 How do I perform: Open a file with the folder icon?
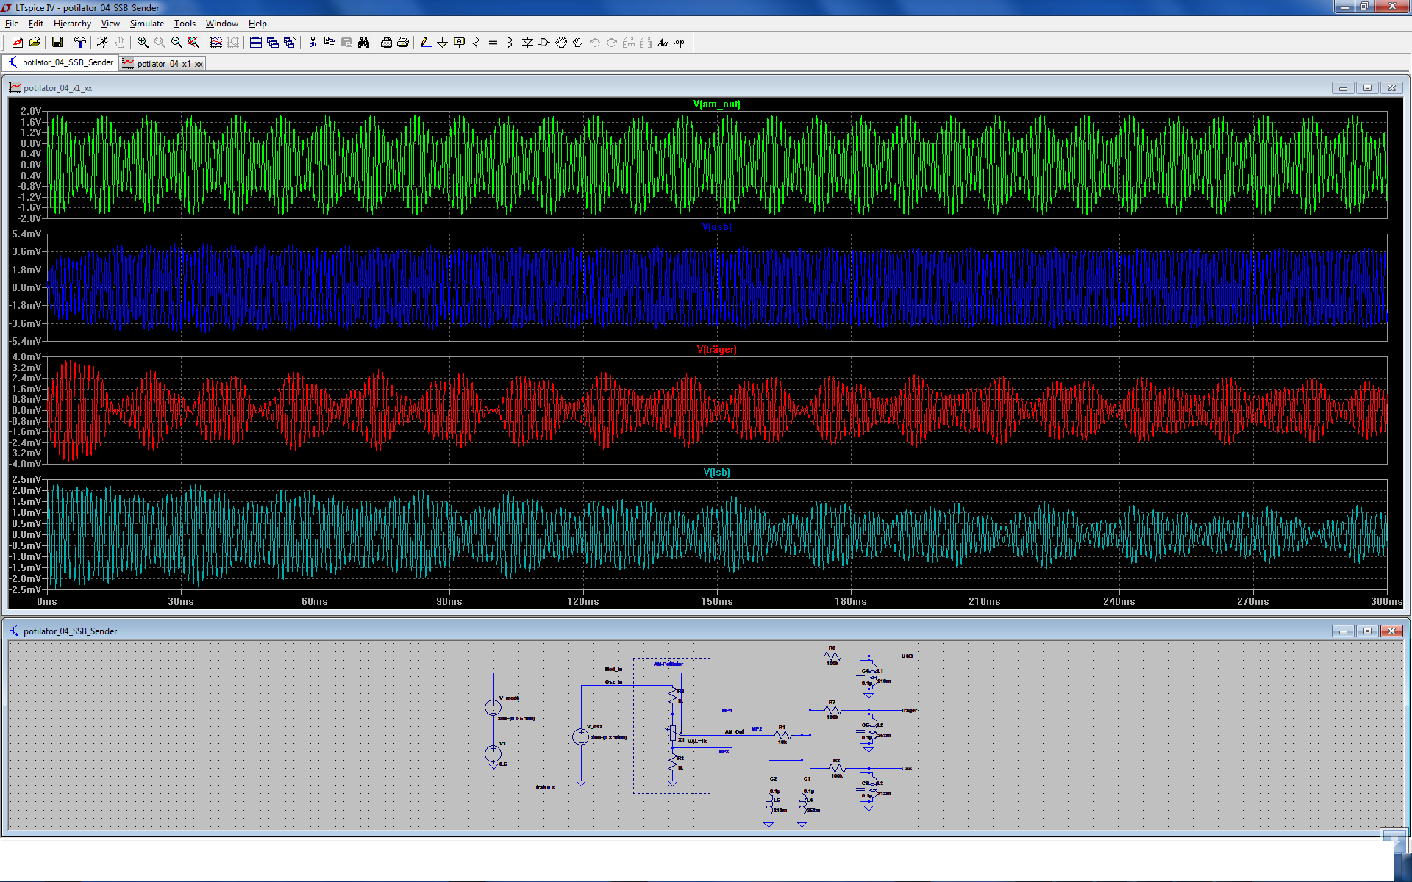coord(35,43)
